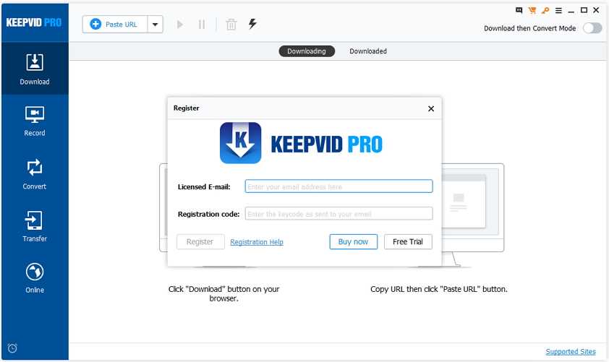Maximize the KeepVid Pro window
Screen dimensions: 609x362
pos(584,10)
